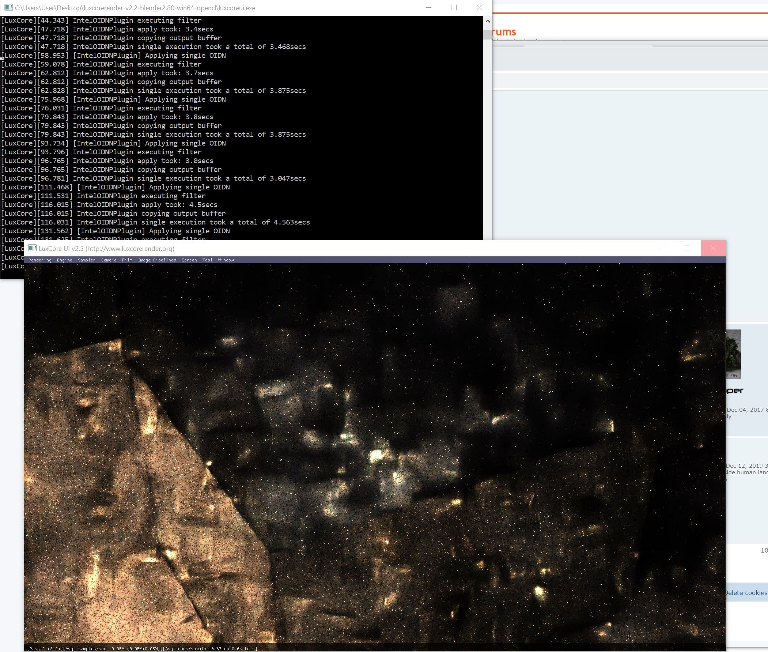Minimize the LuxCore UI window
The height and width of the screenshot is (652, 768).
(662, 248)
